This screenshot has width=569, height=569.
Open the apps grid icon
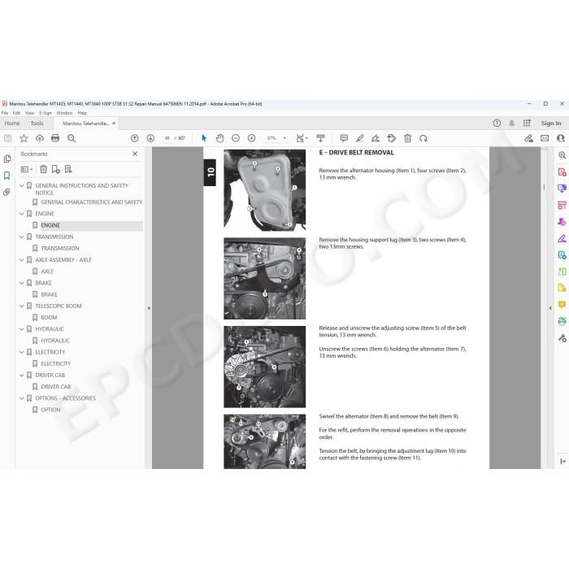[x=527, y=123]
